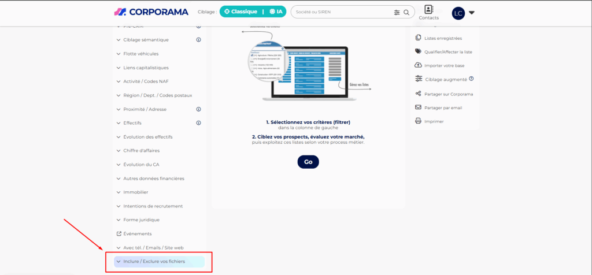Open help icon beside Ciblage augmenté
This screenshot has width=592, height=275.
click(471, 79)
